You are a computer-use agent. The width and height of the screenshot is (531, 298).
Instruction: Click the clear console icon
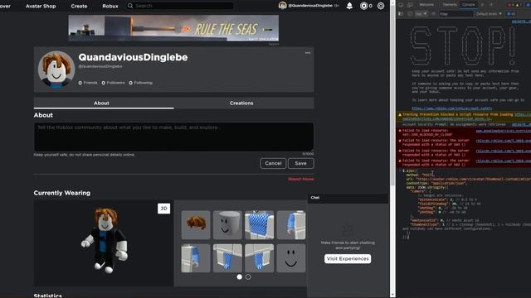tap(410, 14)
